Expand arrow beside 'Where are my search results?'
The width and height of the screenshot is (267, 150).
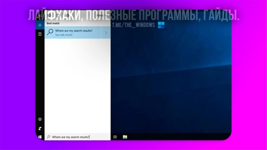[106, 33]
